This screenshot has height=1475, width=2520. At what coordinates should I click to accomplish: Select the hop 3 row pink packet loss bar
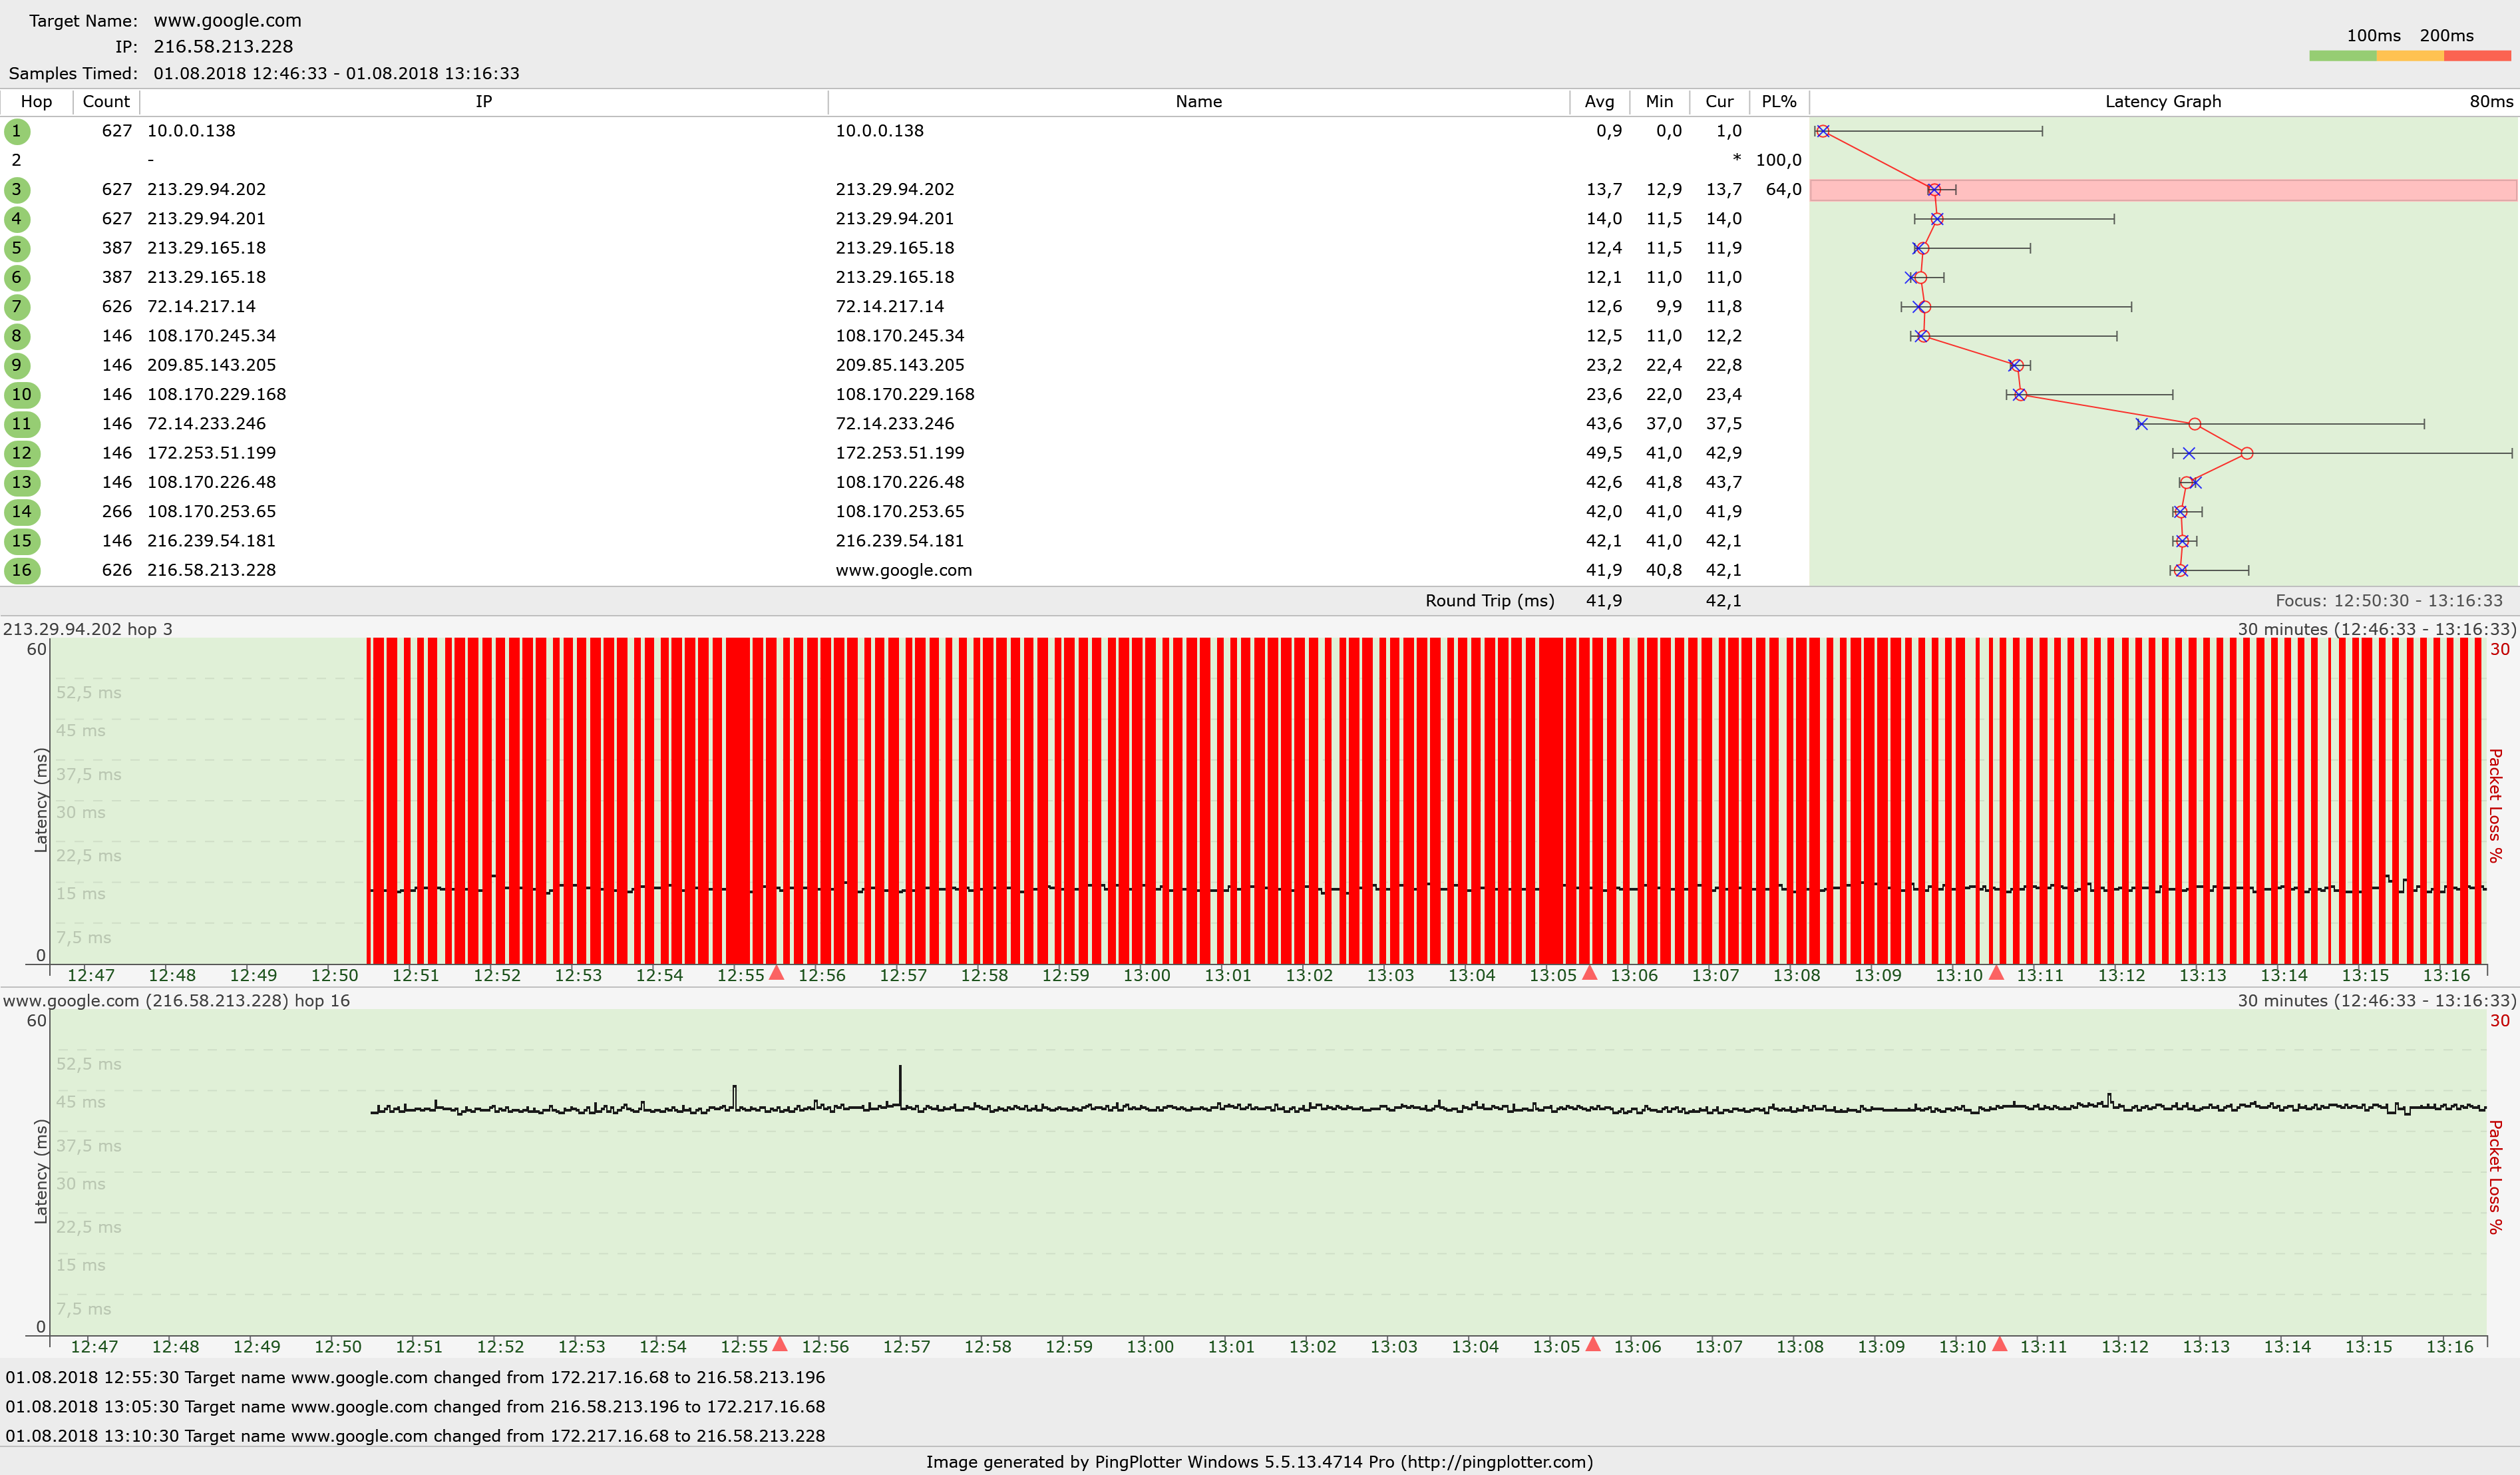pos(2200,190)
